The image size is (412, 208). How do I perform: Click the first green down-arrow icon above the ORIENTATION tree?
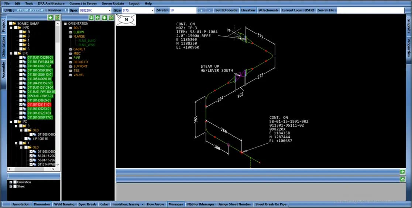[91, 17]
